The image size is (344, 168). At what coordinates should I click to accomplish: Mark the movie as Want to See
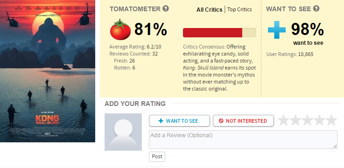pyautogui.click(x=179, y=121)
